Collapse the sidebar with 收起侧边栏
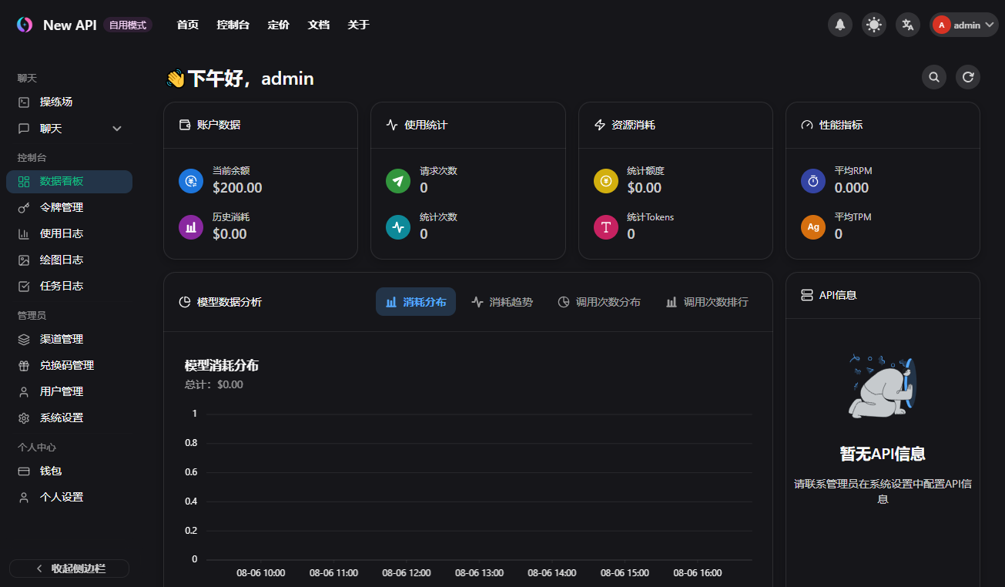1005x587 pixels. [x=69, y=568]
